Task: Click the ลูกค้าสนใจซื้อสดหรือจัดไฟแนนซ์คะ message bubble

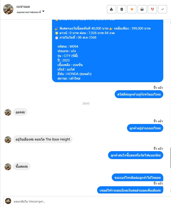Action: point(136,155)
